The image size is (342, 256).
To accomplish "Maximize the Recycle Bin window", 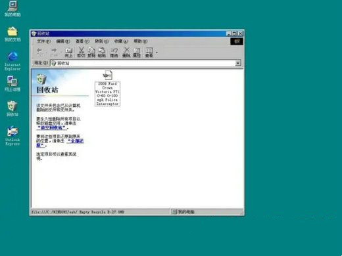I will [234, 33].
